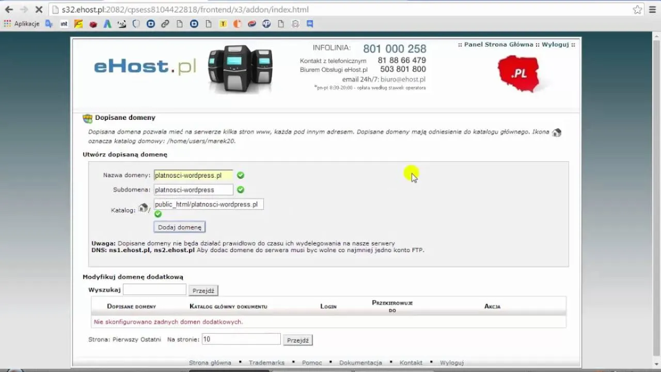This screenshot has height=372, width=661.
Task: Open the panda bookmark icon
Action: (x=122, y=24)
